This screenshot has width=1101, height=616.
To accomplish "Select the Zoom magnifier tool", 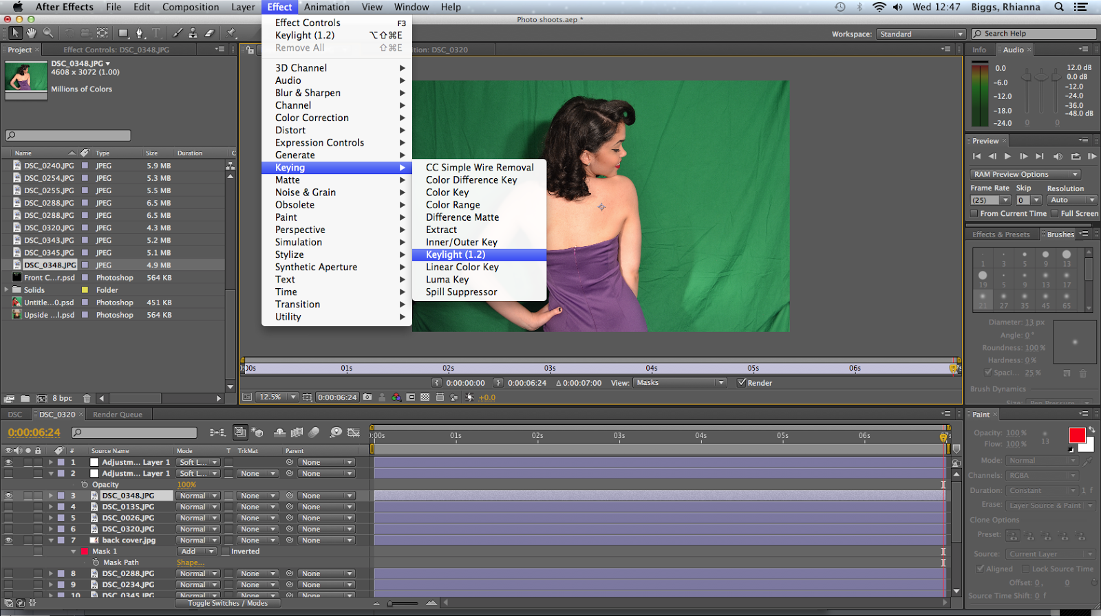I will click(48, 33).
